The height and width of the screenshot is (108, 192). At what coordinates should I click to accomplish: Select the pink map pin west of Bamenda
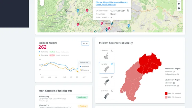[102, 23]
